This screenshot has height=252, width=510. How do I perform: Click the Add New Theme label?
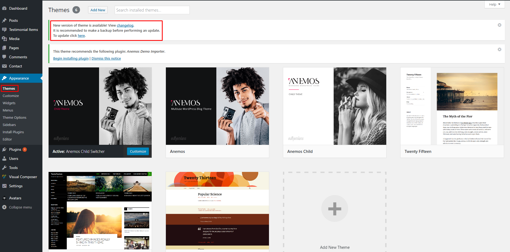point(335,247)
